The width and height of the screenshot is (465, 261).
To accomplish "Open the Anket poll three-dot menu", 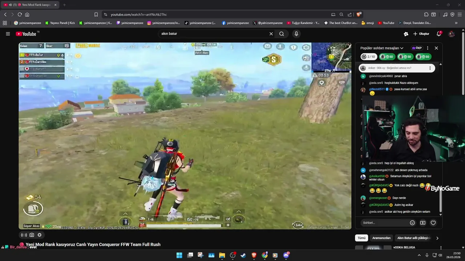I will pos(430,68).
